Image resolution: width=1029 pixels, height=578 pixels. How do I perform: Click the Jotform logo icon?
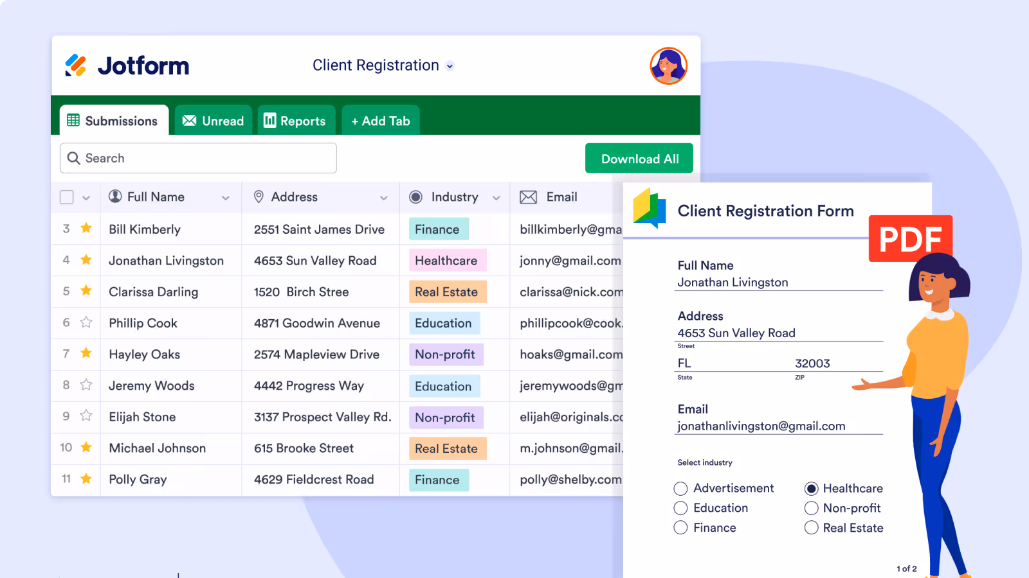point(75,66)
